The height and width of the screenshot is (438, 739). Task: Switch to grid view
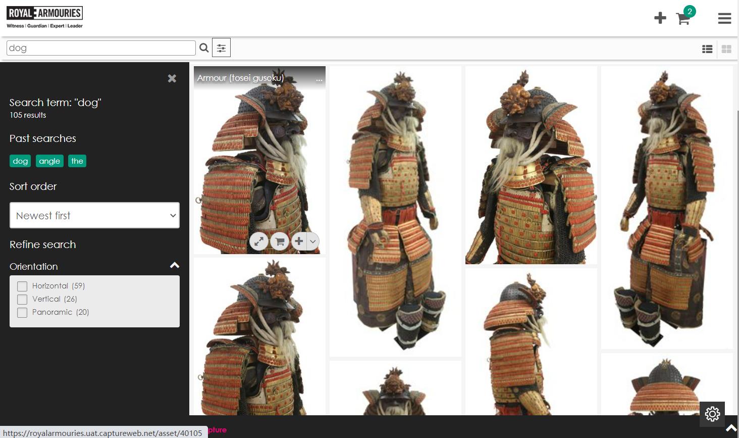click(726, 49)
